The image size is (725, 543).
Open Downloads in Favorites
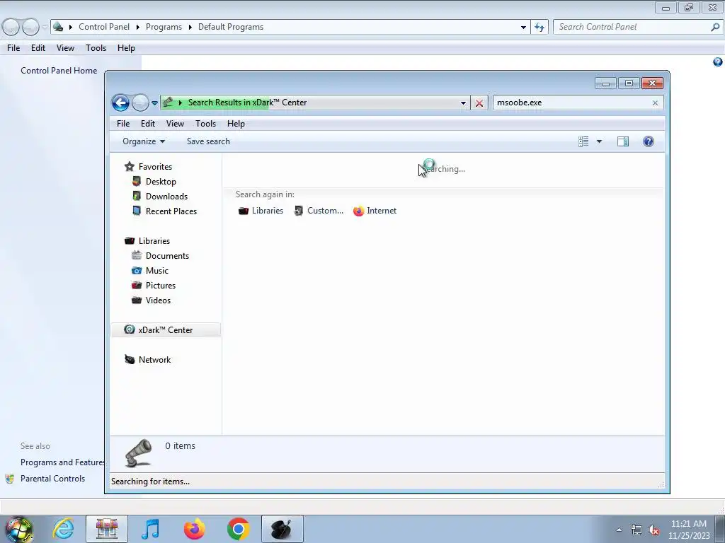[x=166, y=197]
